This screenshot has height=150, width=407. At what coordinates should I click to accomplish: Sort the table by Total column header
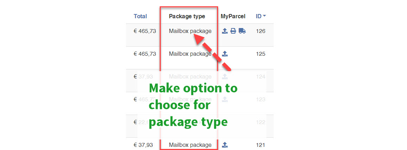140,16
